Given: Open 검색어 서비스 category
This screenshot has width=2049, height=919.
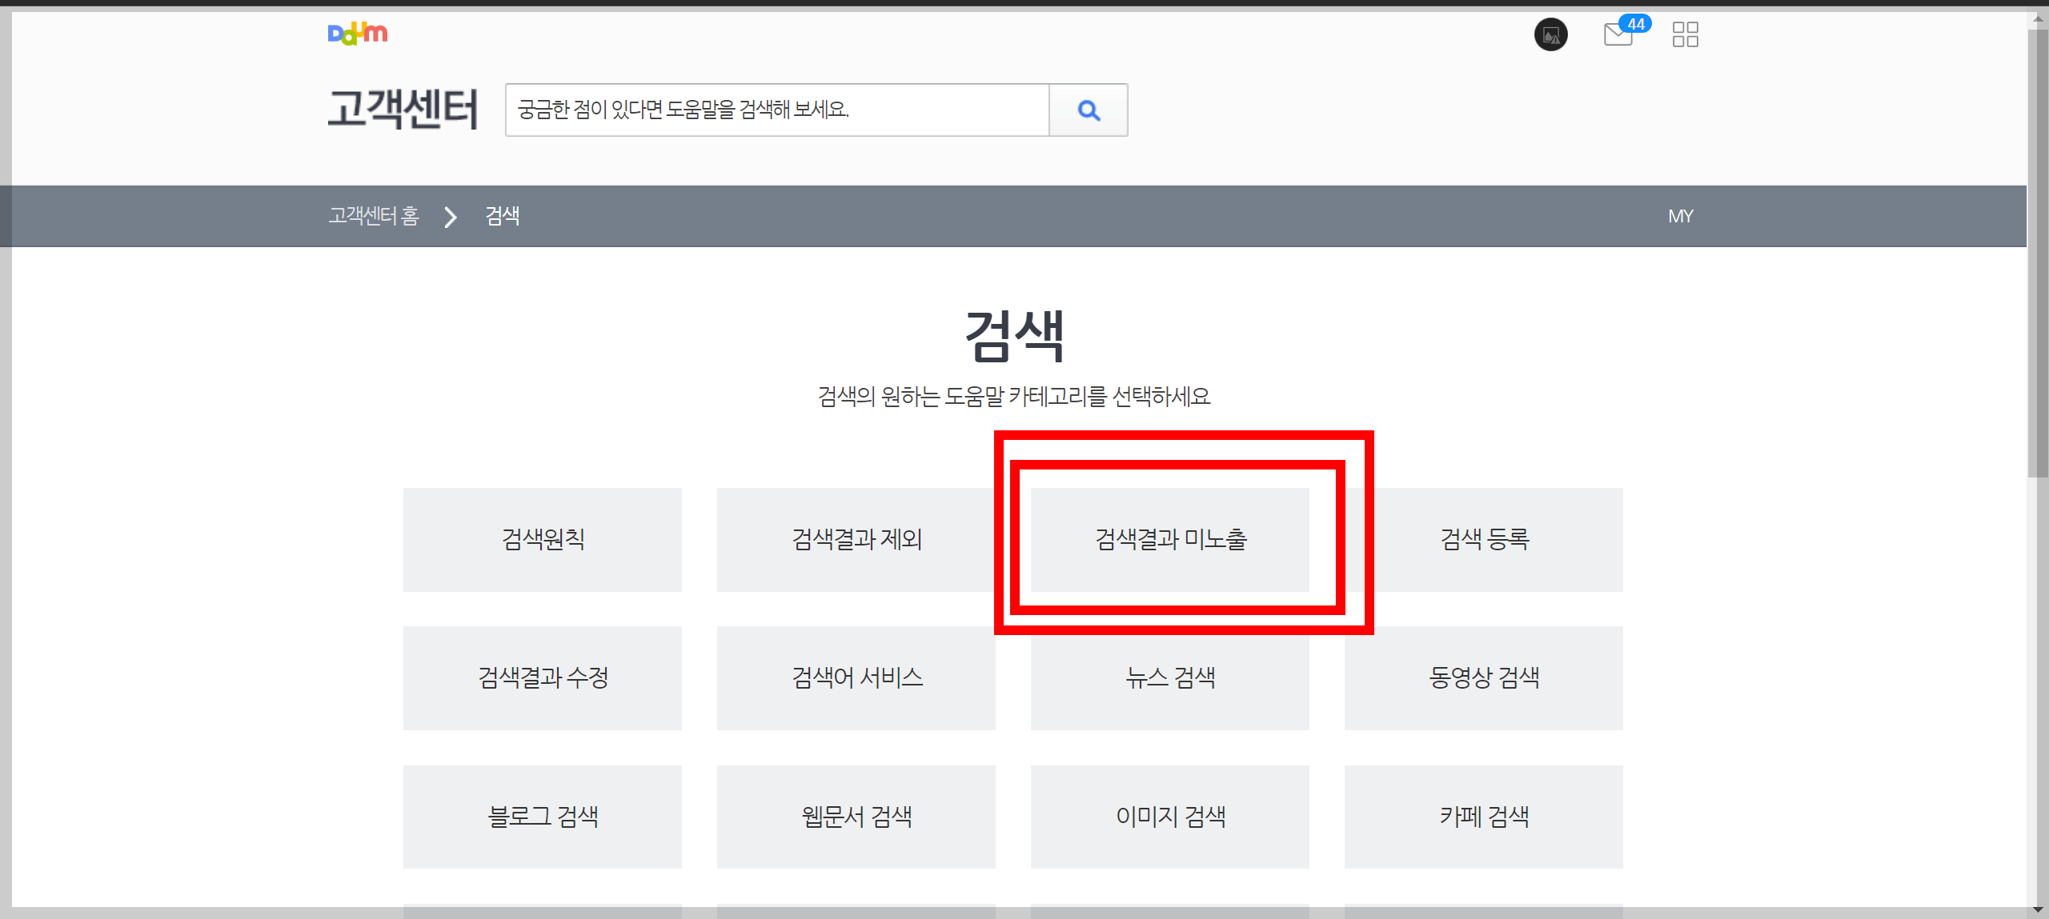Looking at the screenshot, I should pos(856,678).
